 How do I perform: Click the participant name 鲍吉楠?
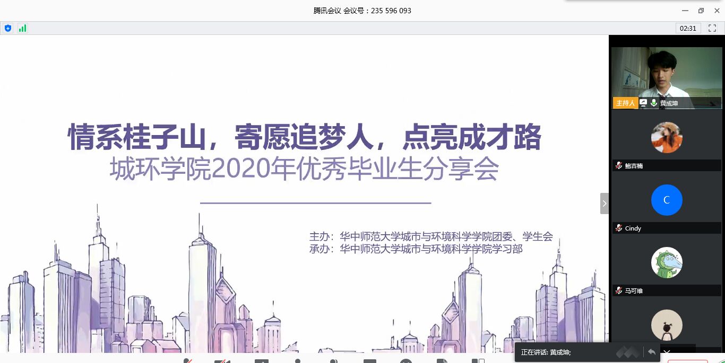[x=634, y=166]
